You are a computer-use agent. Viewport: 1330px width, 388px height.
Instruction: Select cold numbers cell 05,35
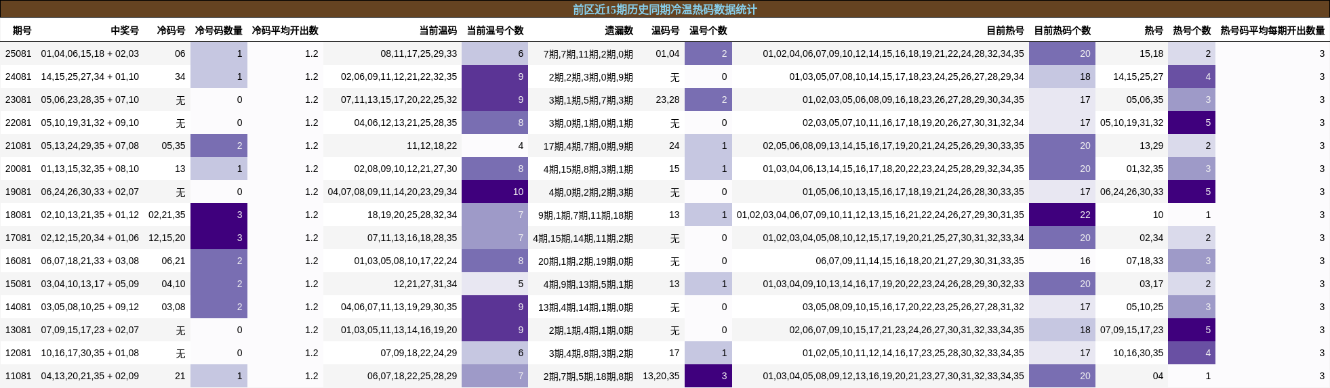point(174,146)
